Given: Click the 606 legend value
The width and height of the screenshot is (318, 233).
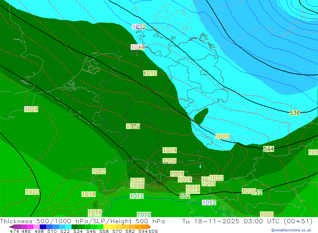Looking at the screenshot, I should pyautogui.click(x=153, y=231).
